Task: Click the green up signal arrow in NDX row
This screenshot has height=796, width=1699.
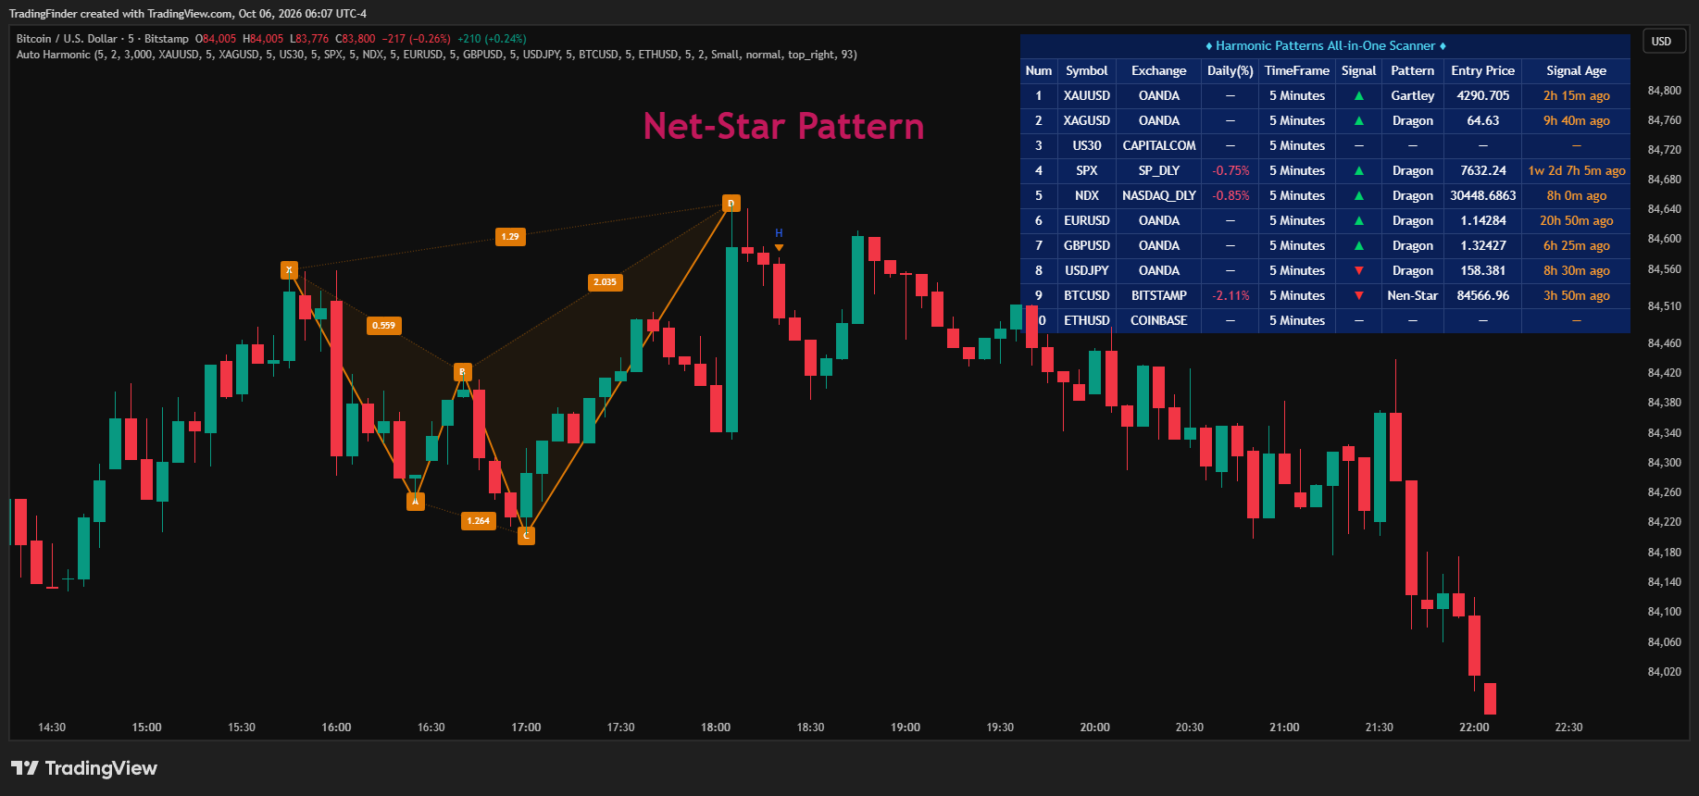Action: 1359,196
